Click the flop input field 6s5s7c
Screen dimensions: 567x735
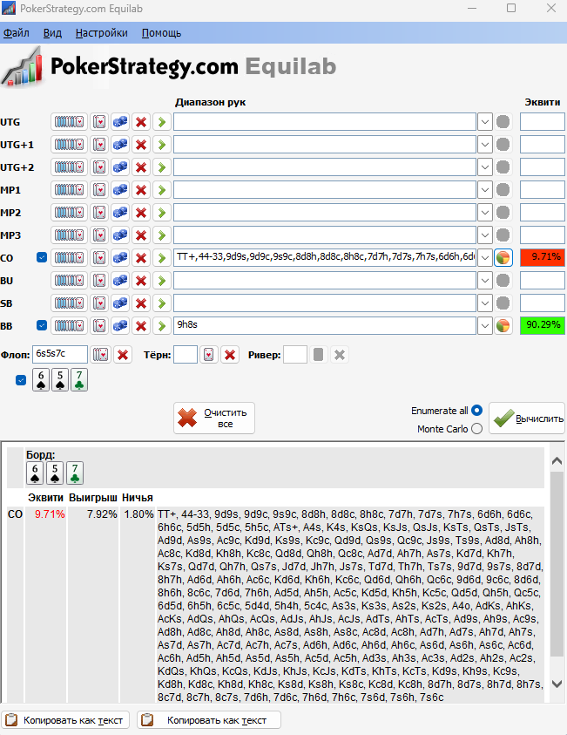[x=59, y=354]
